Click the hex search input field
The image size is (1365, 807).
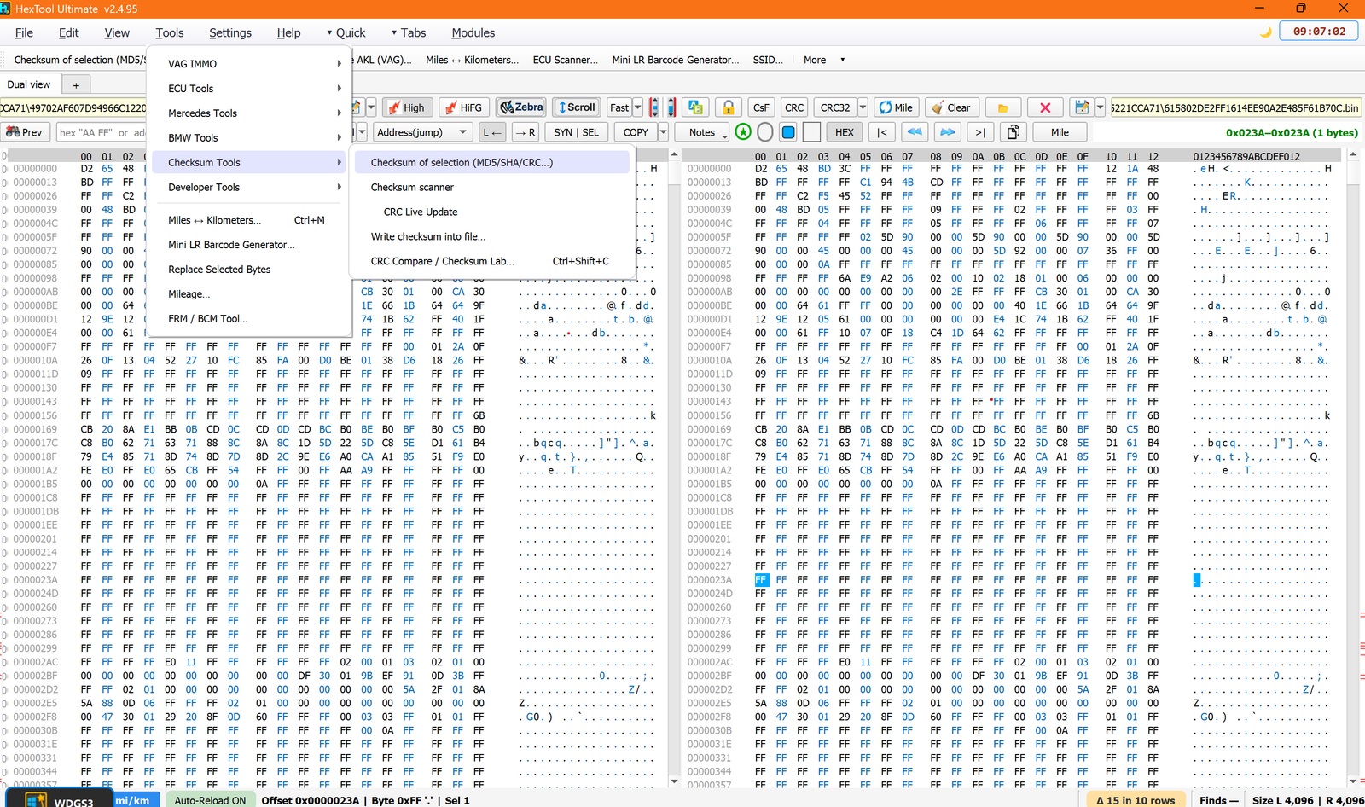[102, 132]
